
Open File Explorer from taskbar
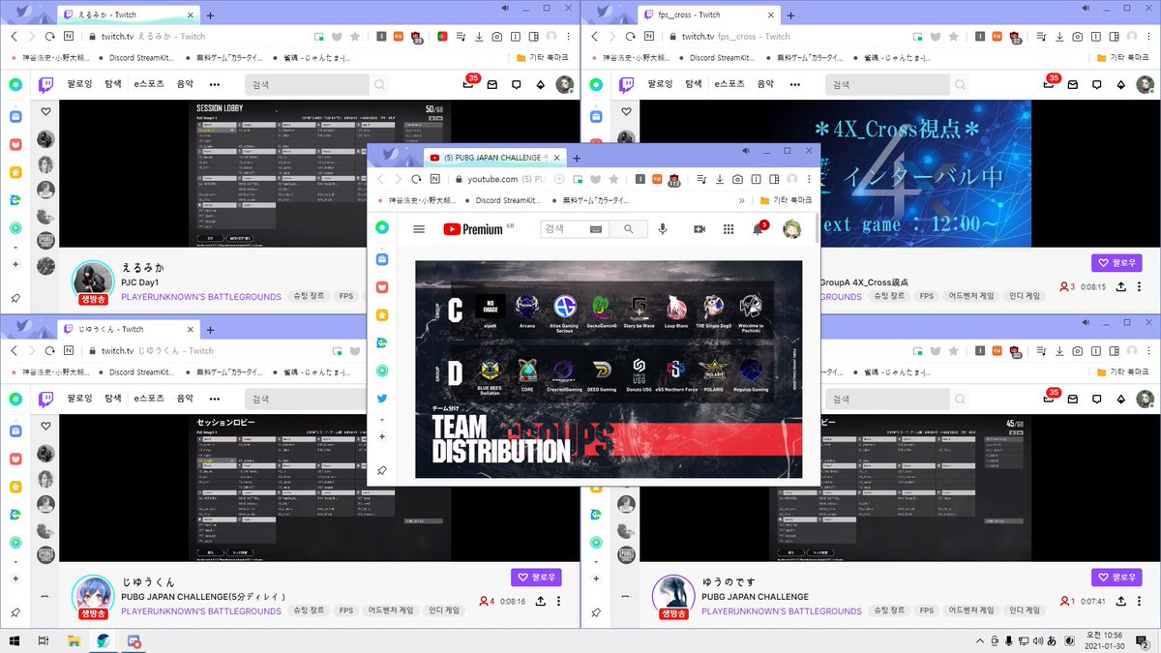74,641
